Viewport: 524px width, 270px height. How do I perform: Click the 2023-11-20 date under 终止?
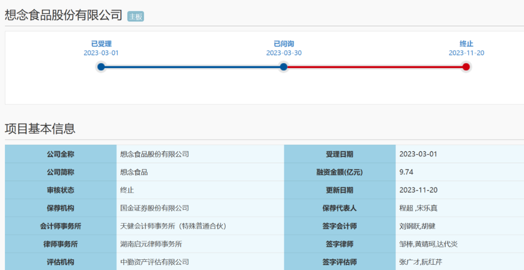(x=466, y=53)
